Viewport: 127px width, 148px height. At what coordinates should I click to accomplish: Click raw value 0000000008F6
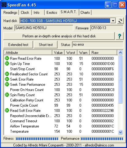(x=103, y=69)
